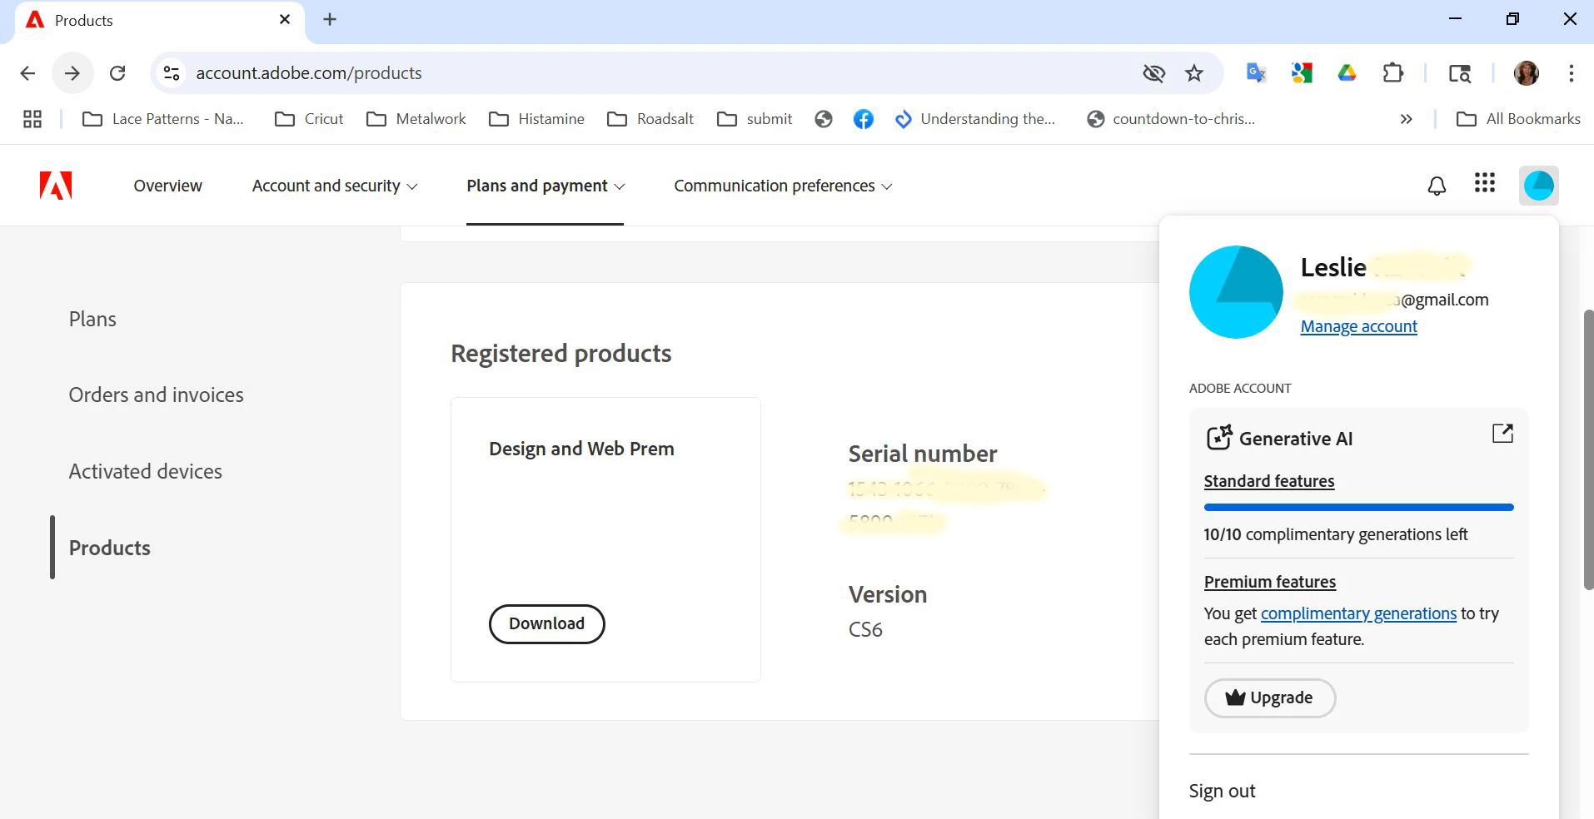Click the Upgrade button

pos(1270,697)
